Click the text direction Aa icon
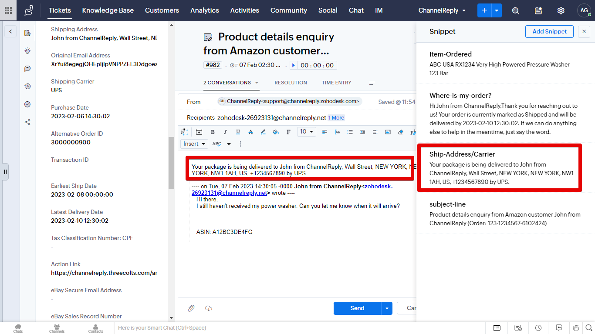Image resolution: width=595 pixels, height=334 pixels. point(337,132)
